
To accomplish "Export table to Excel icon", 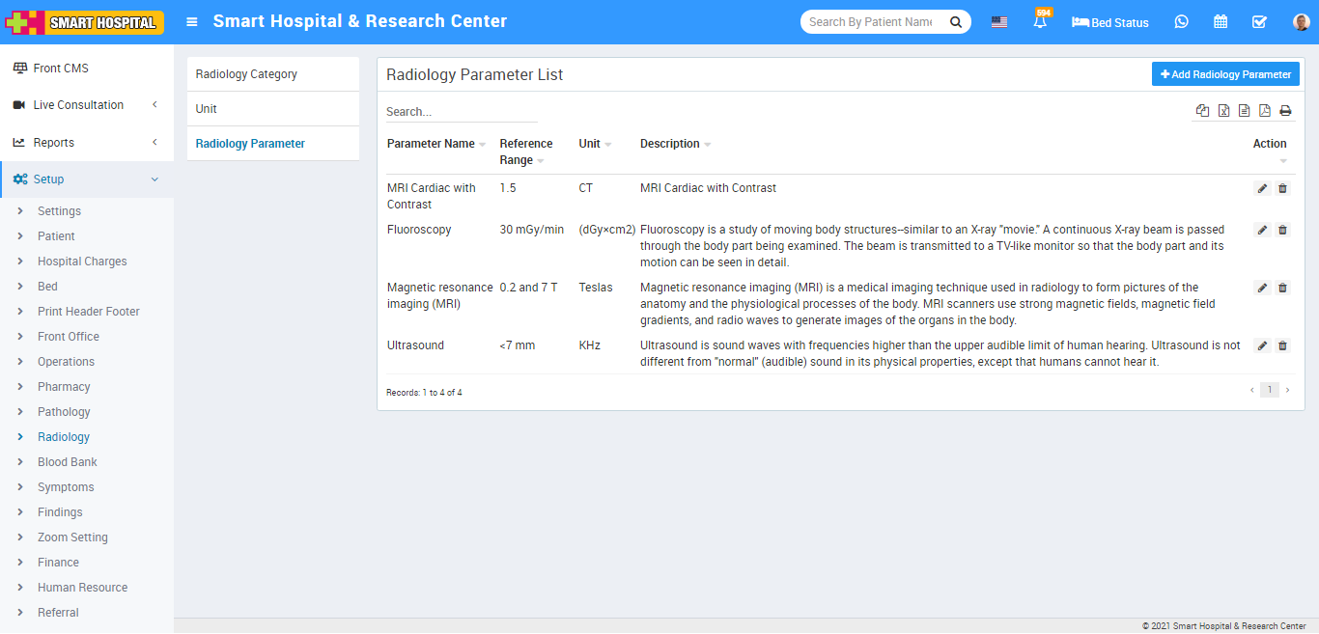I will [x=1223, y=111].
